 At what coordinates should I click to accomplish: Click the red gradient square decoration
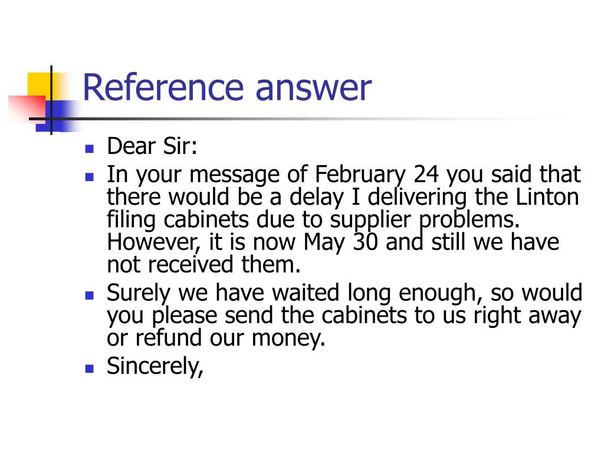point(26,109)
